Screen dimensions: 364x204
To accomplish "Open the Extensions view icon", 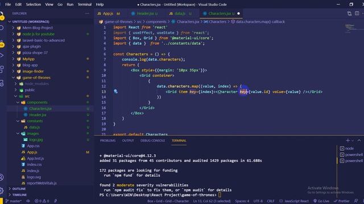I will [2, 69].
